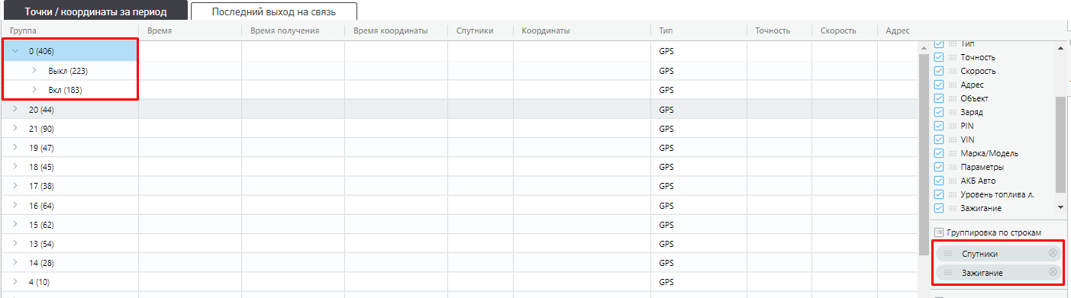Remove the Спутники grouping chip
The height and width of the screenshot is (298, 1071).
tap(1053, 253)
